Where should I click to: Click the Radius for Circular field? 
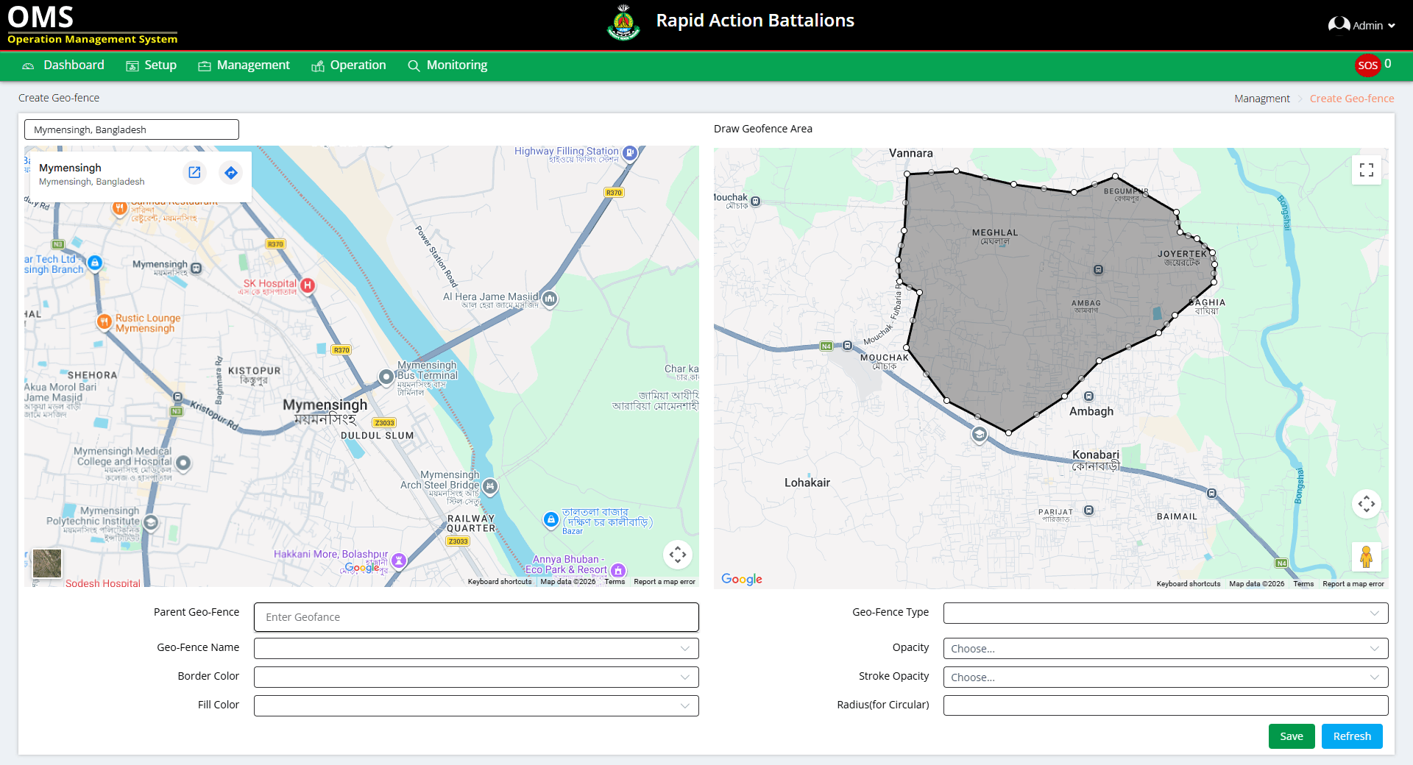point(1165,705)
